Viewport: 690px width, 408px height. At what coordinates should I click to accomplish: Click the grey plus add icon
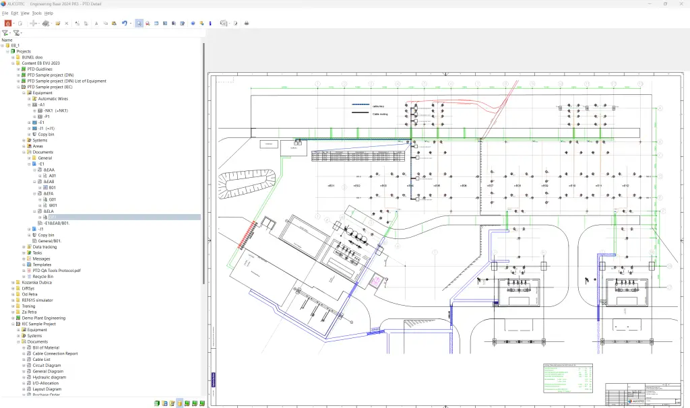[x=32, y=23]
